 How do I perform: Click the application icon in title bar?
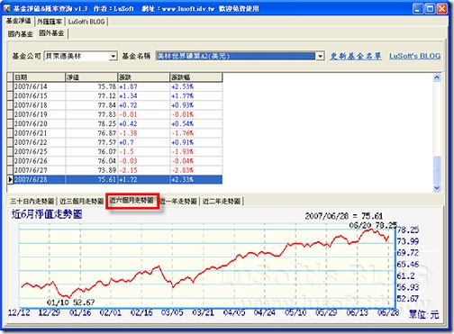7,8
